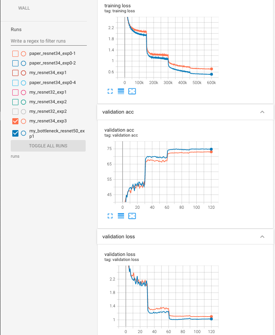Check the my_resnet32_exp1 run checkbox
The height and width of the screenshot is (335, 275).
(15, 92)
